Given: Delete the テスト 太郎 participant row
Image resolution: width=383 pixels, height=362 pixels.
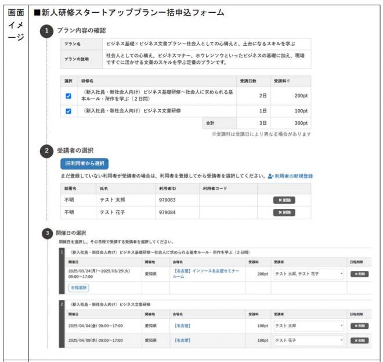Looking at the screenshot, I should [284, 200].
